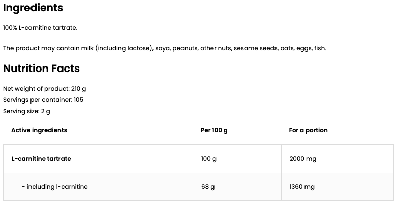Click the 'Active ingredients' column header
Screen dimensions: 397x204
tap(39, 130)
